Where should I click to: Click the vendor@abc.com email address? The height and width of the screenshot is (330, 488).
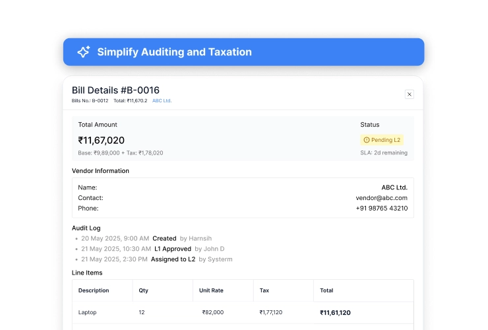(x=381, y=198)
